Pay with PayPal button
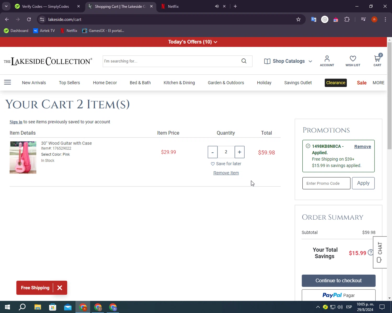Screen dimensions: 392x313 click(x=338, y=295)
